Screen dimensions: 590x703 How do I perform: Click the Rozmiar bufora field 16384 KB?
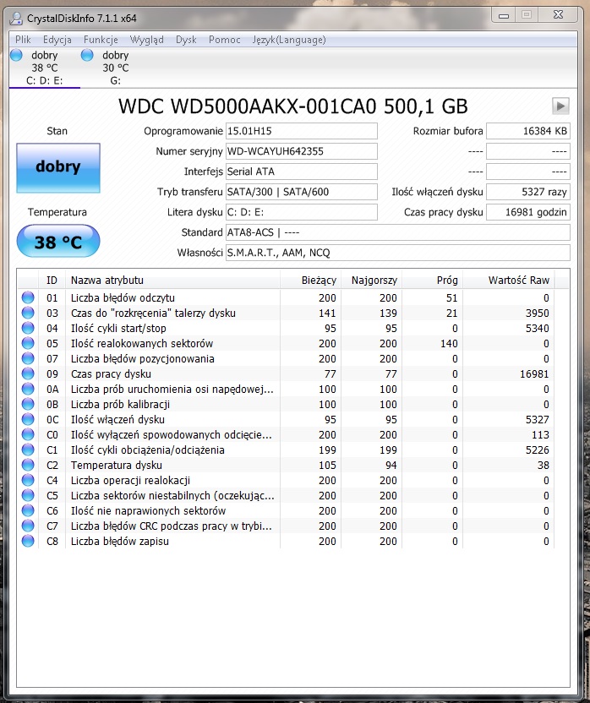(528, 131)
